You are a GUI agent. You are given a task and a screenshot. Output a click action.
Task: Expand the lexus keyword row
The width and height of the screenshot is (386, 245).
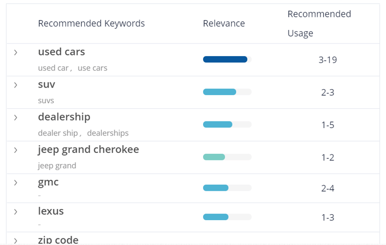click(16, 212)
